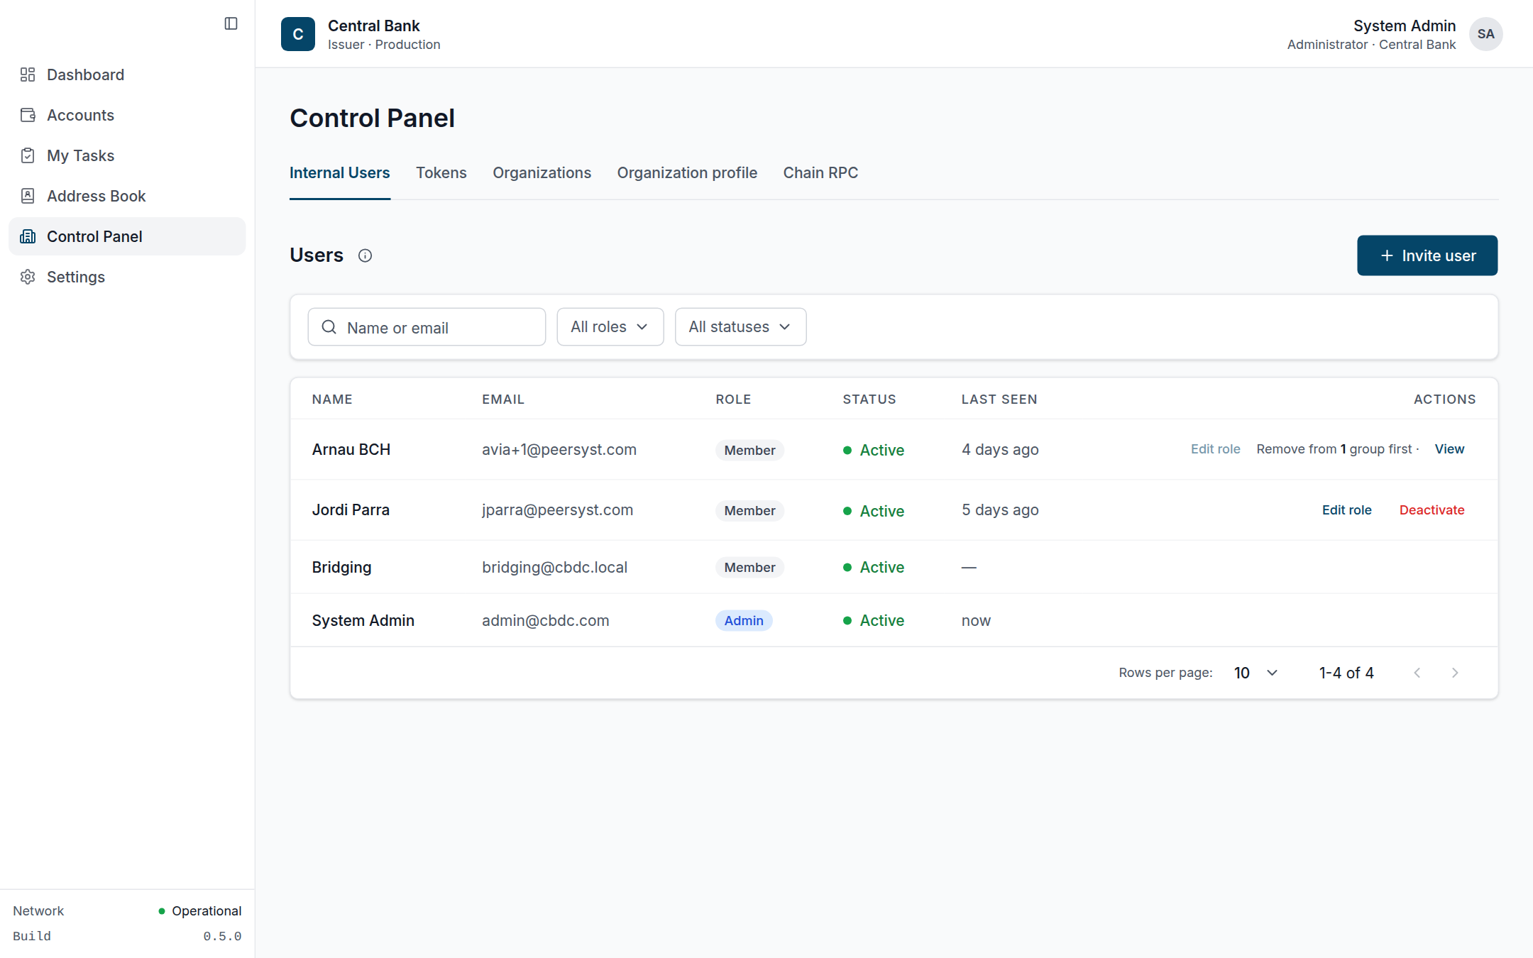The image size is (1533, 958).
Task: Click the EMAIL column header
Action: (x=503, y=400)
